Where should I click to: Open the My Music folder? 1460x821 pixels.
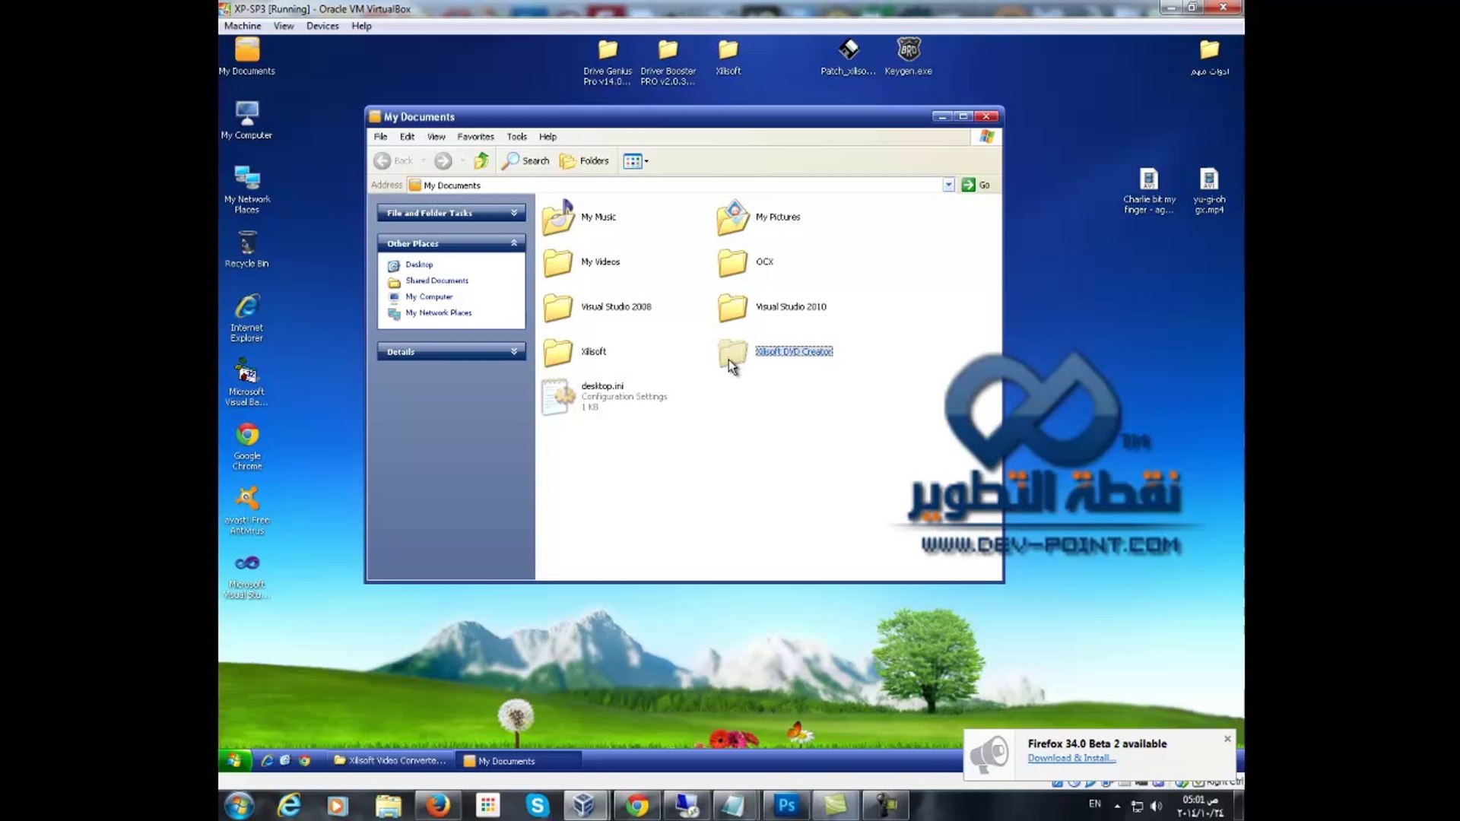click(579, 217)
